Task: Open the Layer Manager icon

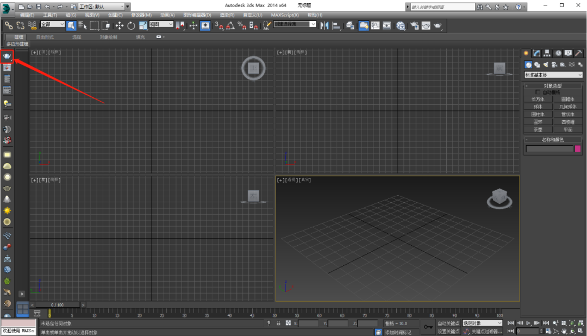Action: [350, 26]
